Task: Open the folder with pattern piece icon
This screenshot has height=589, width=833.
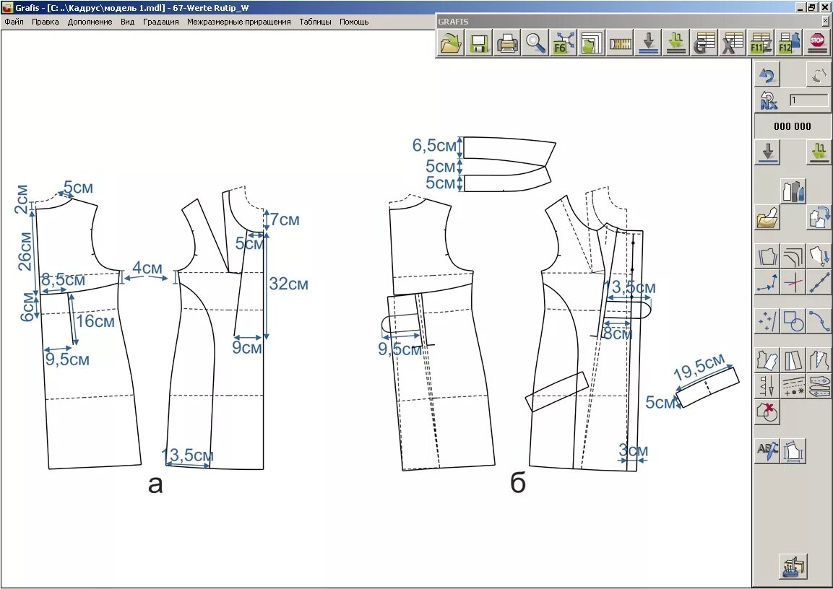Action: click(767, 217)
